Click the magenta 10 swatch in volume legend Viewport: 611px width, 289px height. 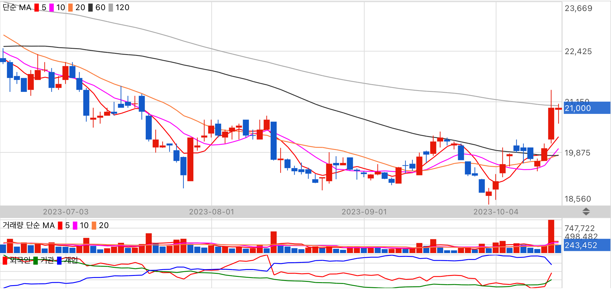tap(75, 225)
